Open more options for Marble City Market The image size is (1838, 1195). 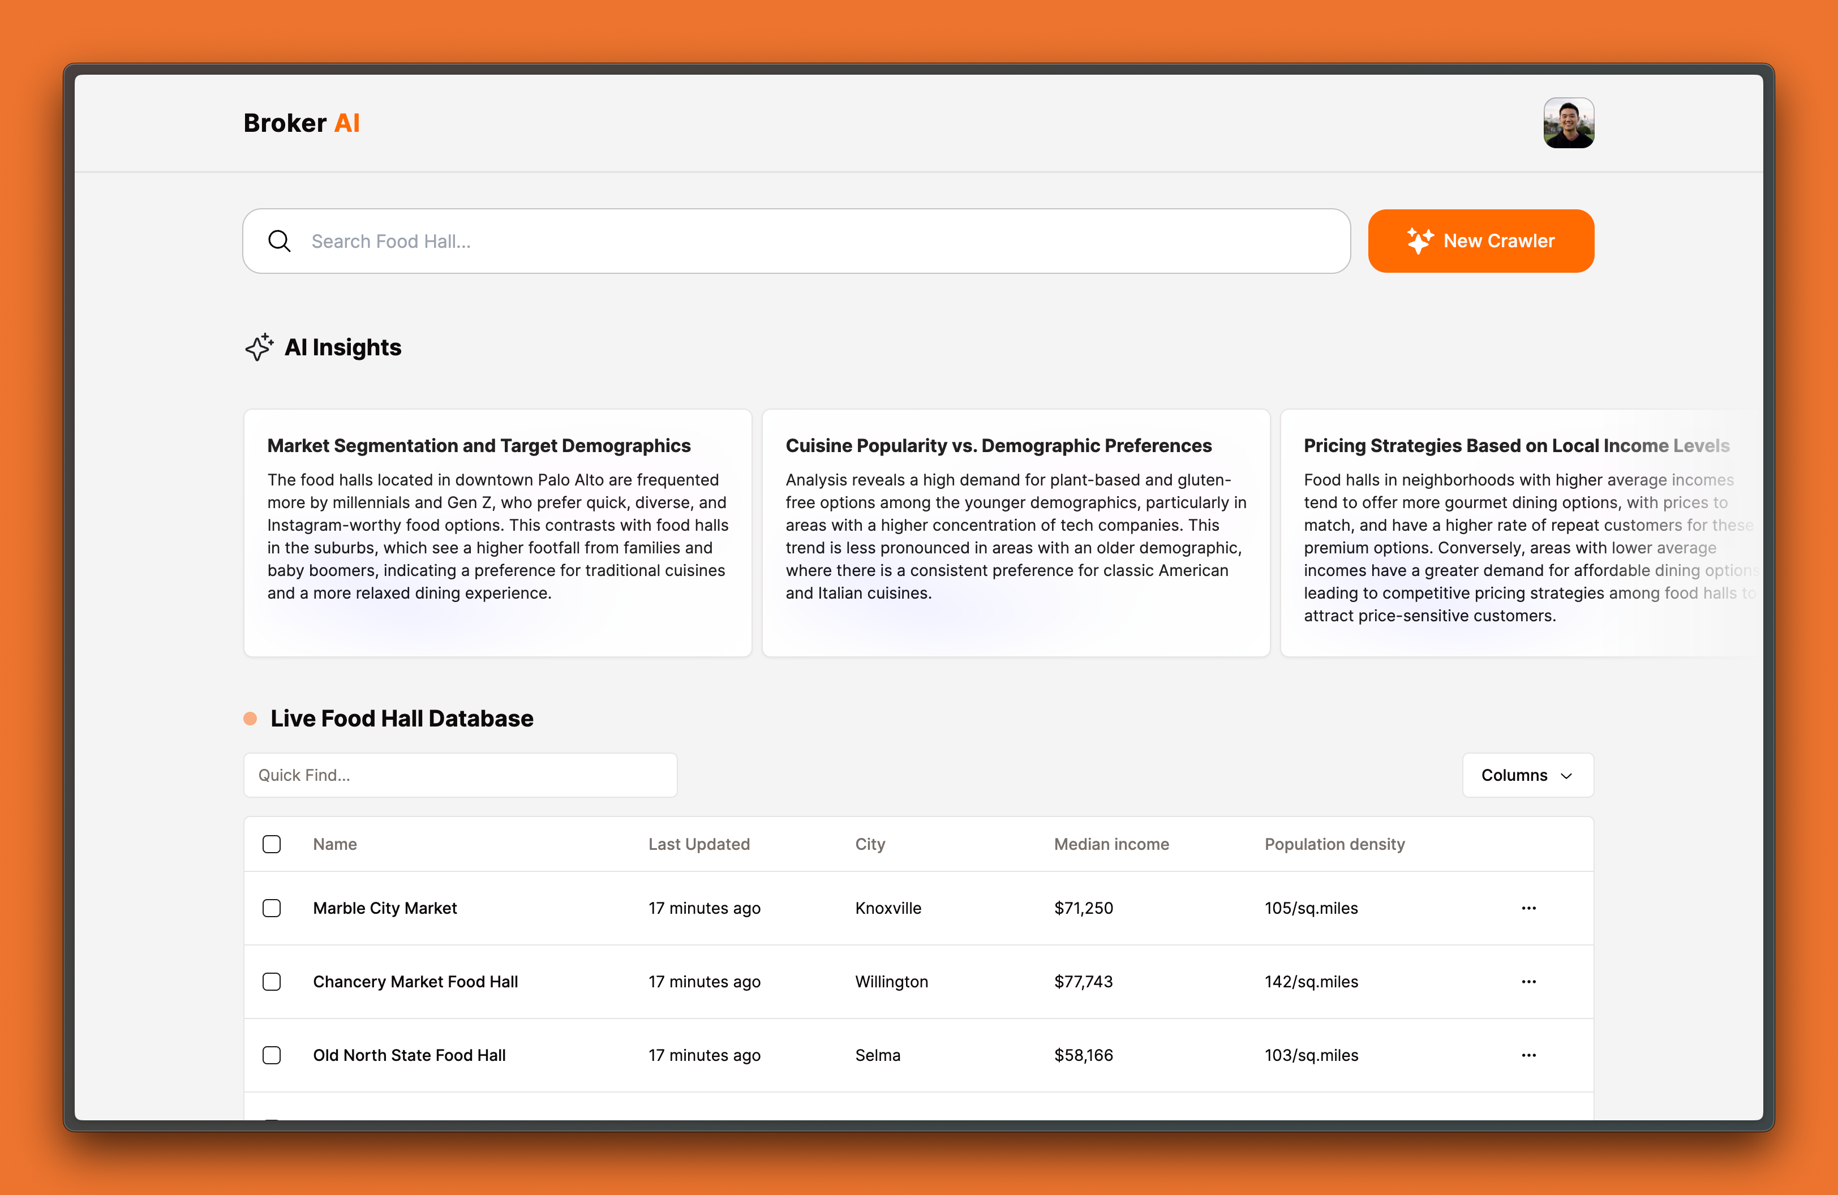(x=1528, y=909)
